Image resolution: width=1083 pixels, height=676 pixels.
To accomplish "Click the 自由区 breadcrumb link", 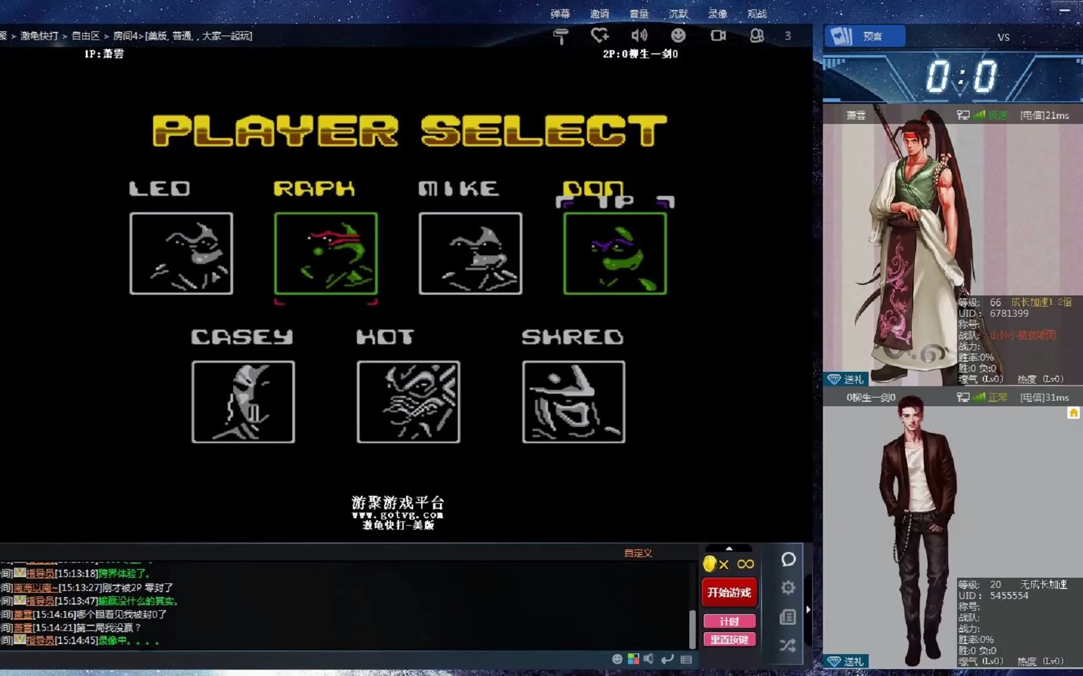I will click(x=86, y=36).
